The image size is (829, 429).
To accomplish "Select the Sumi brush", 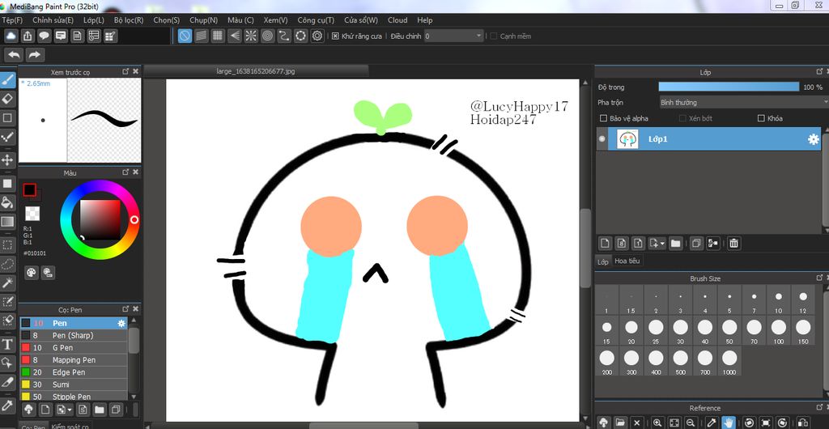I will click(74, 384).
